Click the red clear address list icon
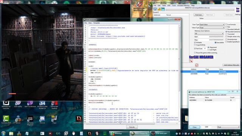The height and width of the screenshot is (136, 242). [x=197, y=65]
